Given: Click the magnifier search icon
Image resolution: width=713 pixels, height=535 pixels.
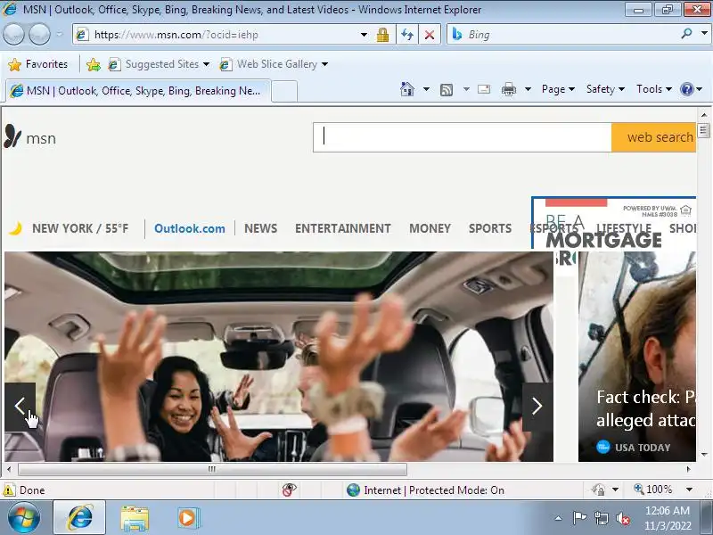Looking at the screenshot, I should click(686, 34).
